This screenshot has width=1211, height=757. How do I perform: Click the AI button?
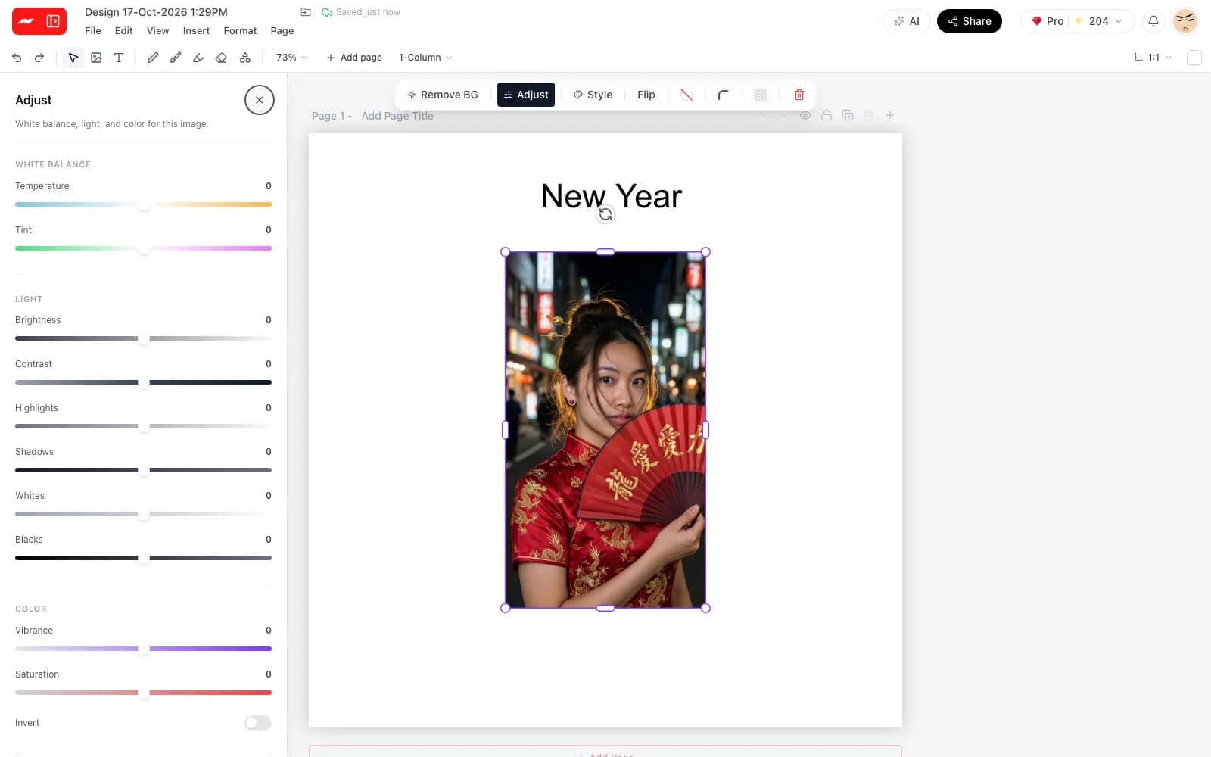(x=906, y=21)
